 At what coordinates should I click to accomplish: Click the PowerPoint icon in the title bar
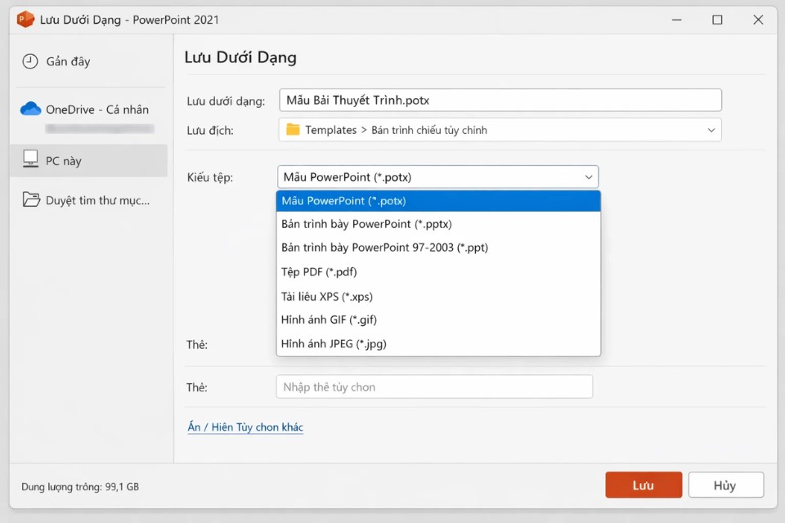(25, 19)
